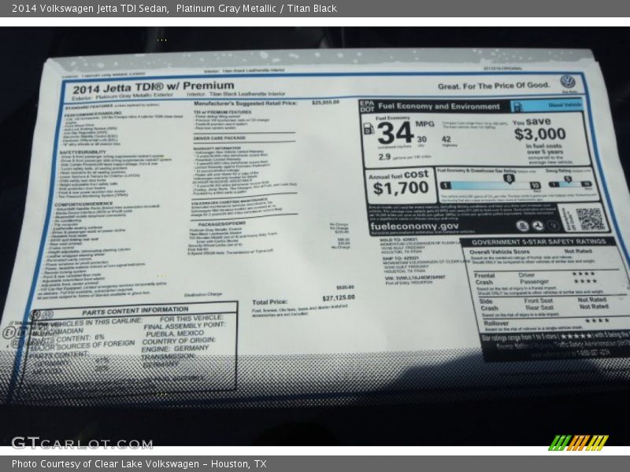This screenshot has width=630, height=472.
Task: Click the ENGINE: GERMANY line
Action: tap(175, 348)
